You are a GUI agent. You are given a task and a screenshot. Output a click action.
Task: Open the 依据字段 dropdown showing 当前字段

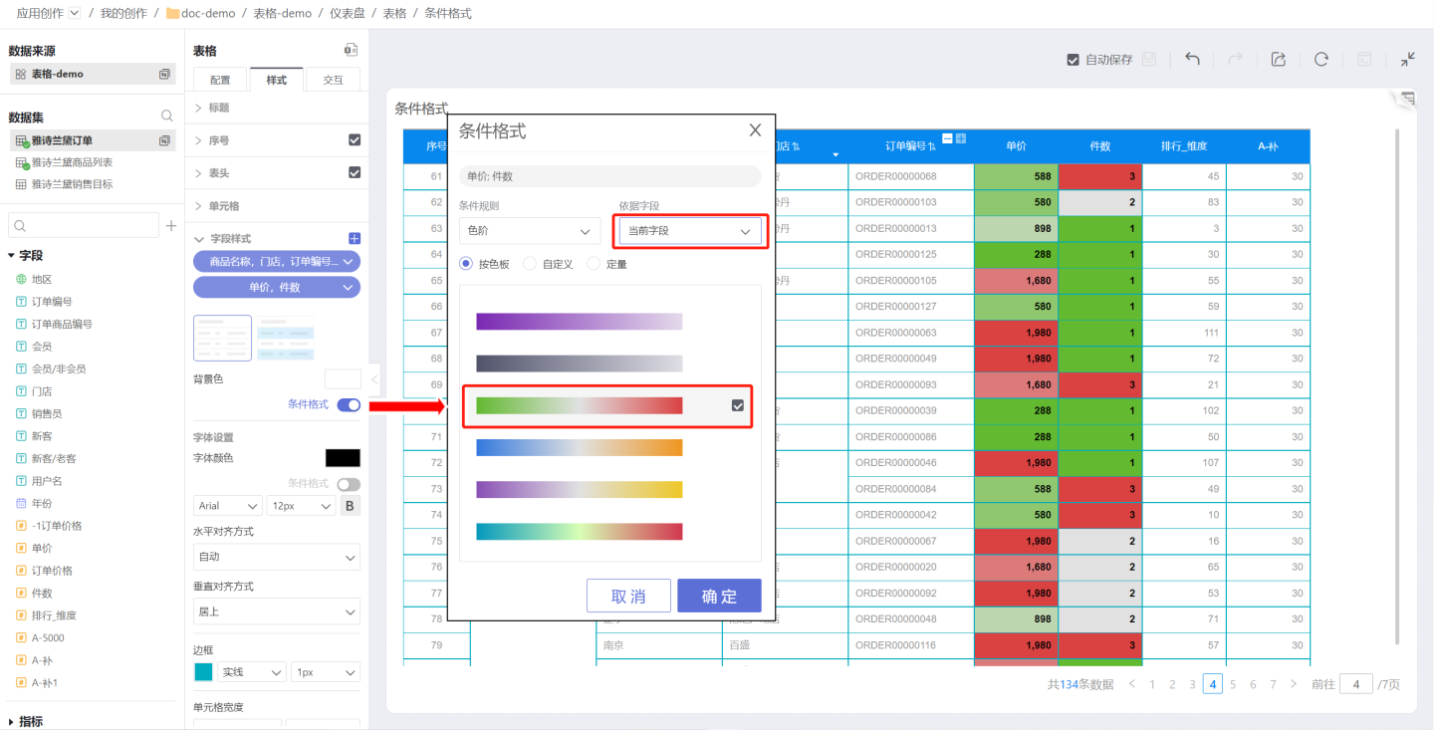pyautogui.click(x=689, y=231)
